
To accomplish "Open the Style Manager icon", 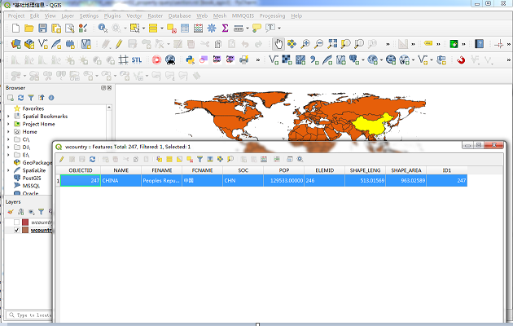I will [x=83, y=29].
